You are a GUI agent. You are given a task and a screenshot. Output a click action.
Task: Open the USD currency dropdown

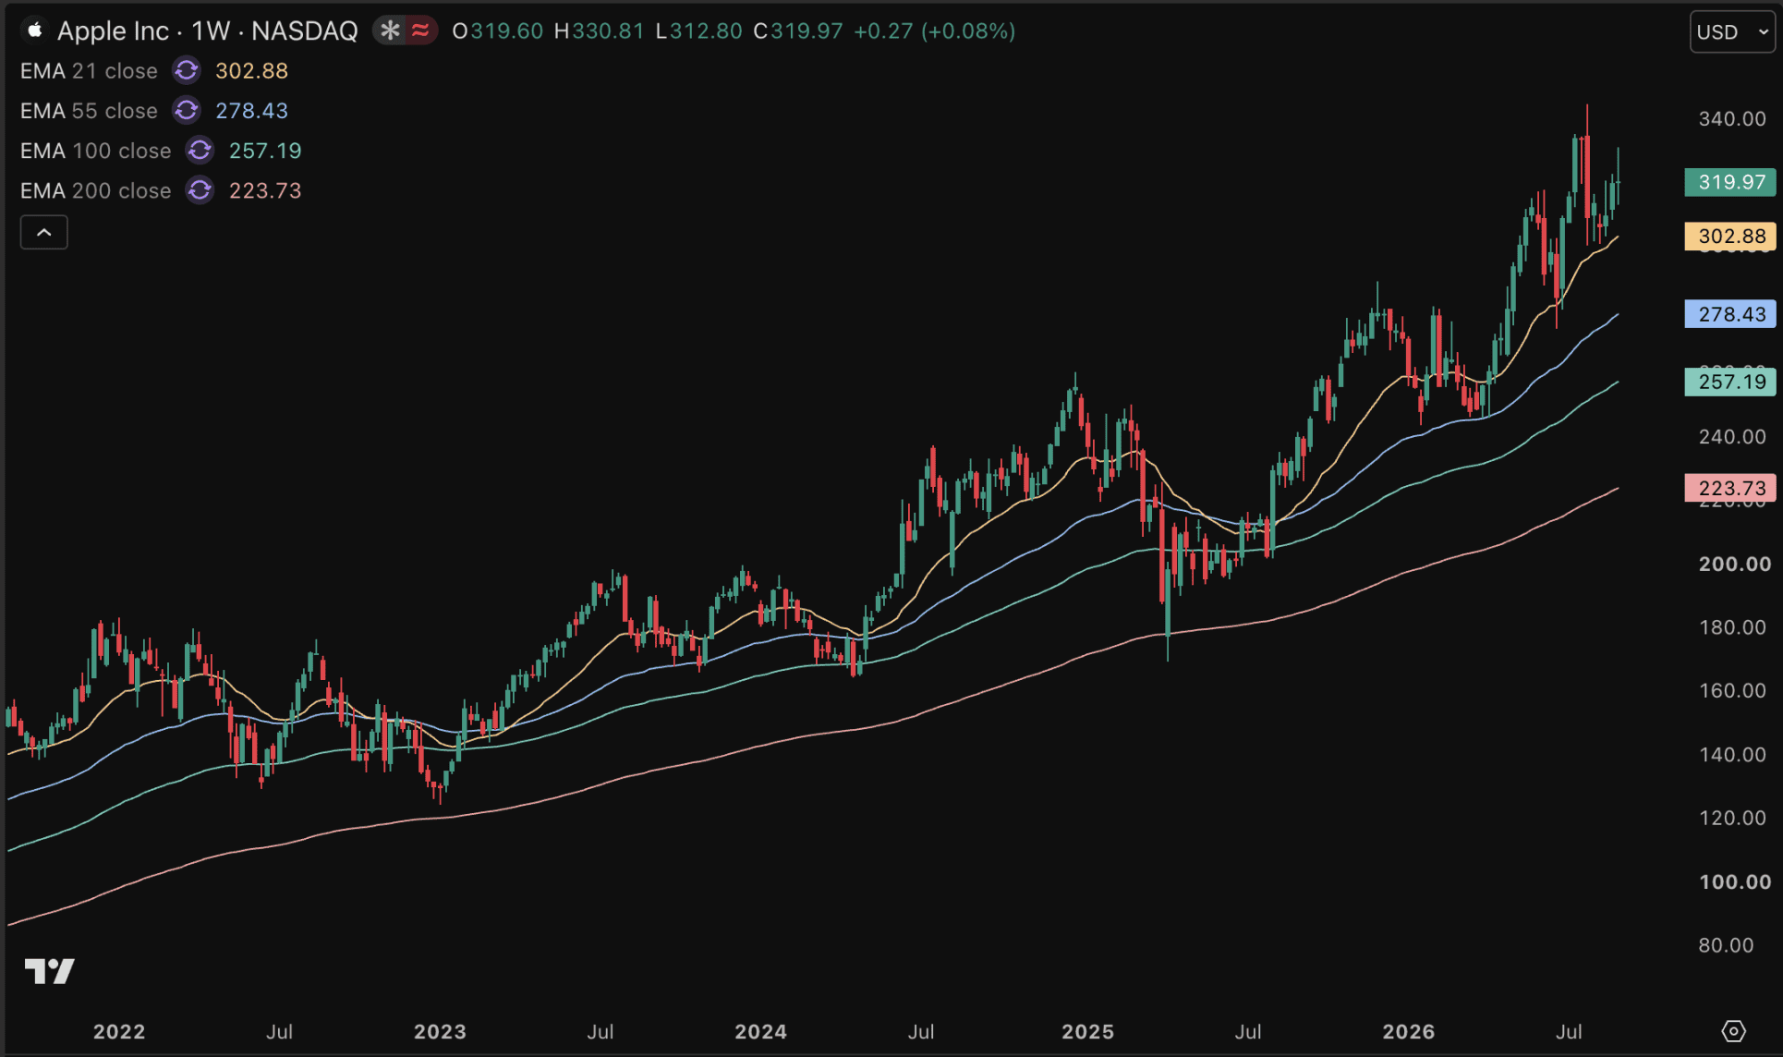pyautogui.click(x=1732, y=31)
